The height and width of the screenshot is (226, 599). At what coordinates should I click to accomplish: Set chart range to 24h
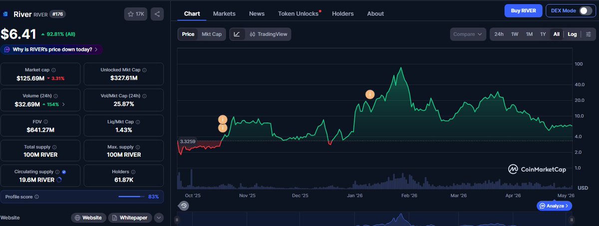coord(499,34)
